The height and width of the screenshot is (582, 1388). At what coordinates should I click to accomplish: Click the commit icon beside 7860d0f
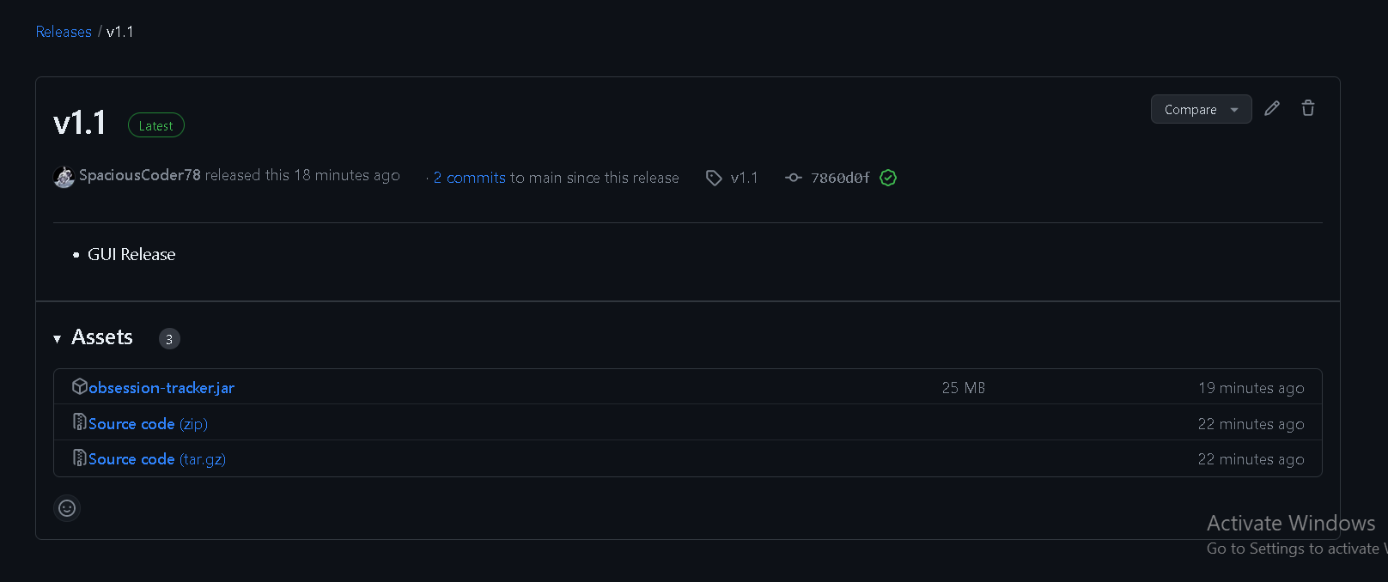point(792,178)
